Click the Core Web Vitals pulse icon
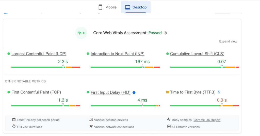This screenshot has width=260, height=136. 81,33
